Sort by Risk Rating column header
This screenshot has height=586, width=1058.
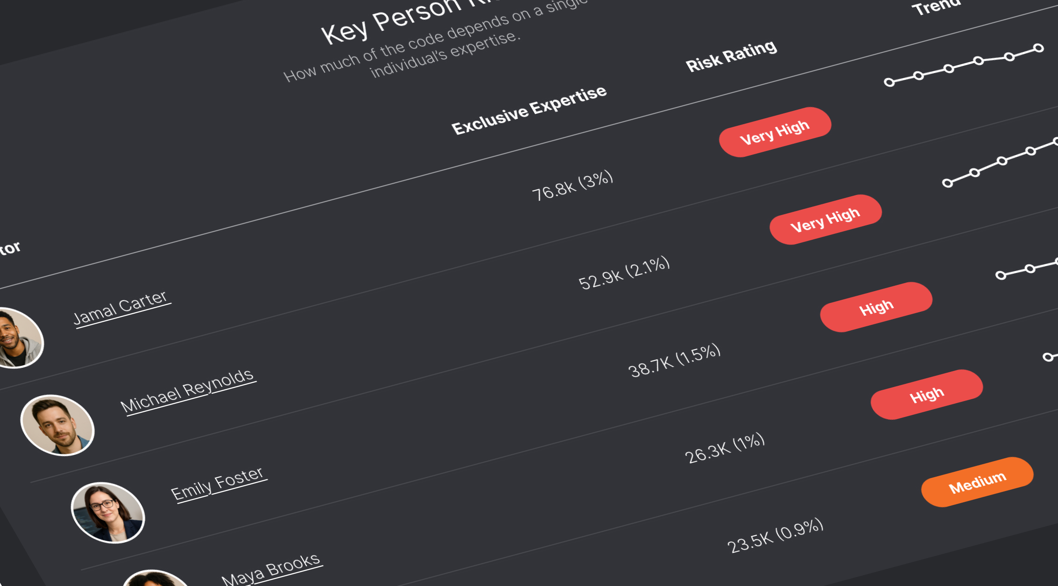pyautogui.click(x=731, y=56)
